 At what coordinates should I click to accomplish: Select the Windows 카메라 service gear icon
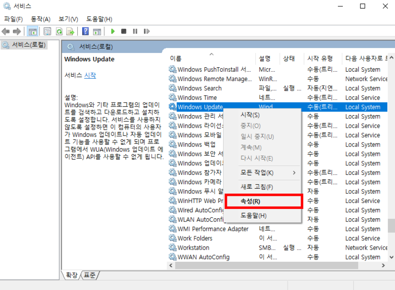173,182
